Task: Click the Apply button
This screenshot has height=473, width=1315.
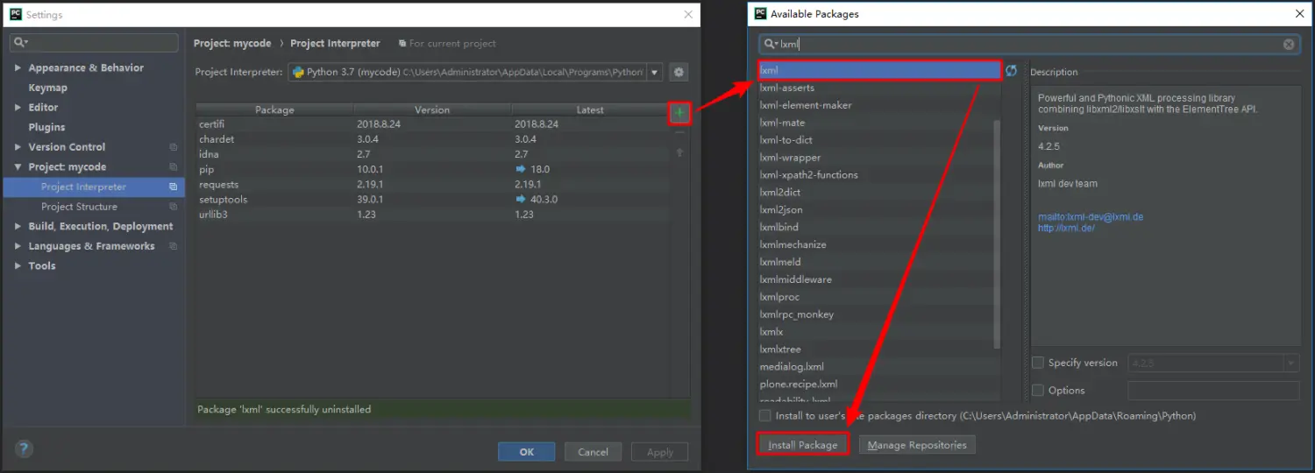Action: click(x=659, y=452)
